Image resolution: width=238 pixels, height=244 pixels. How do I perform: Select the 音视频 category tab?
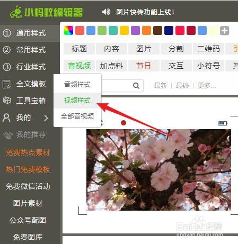(79, 66)
